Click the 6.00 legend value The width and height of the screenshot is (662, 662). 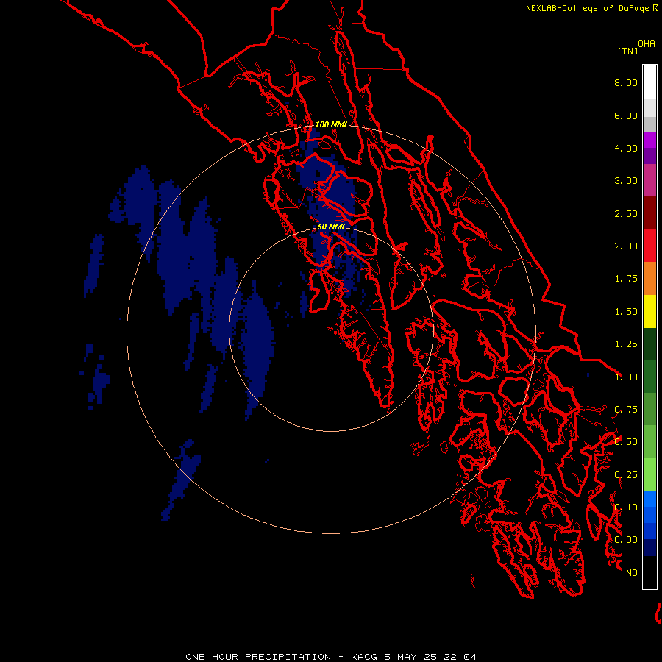click(x=626, y=115)
